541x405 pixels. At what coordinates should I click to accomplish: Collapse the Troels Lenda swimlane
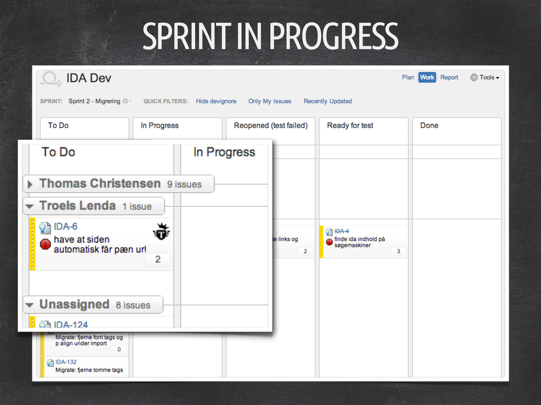(x=30, y=206)
